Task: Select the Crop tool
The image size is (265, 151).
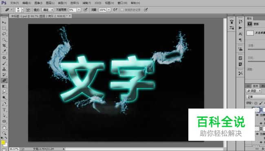Action: click(x=4, y=45)
